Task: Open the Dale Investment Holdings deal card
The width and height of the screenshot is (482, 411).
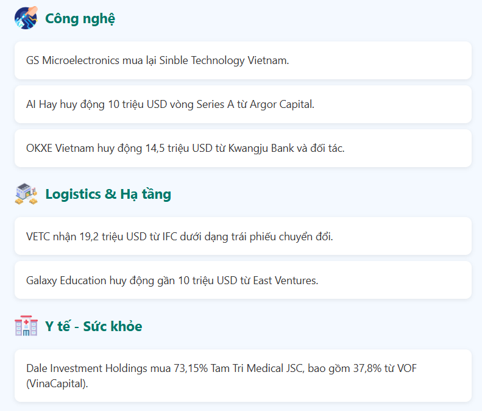Action: (x=243, y=376)
